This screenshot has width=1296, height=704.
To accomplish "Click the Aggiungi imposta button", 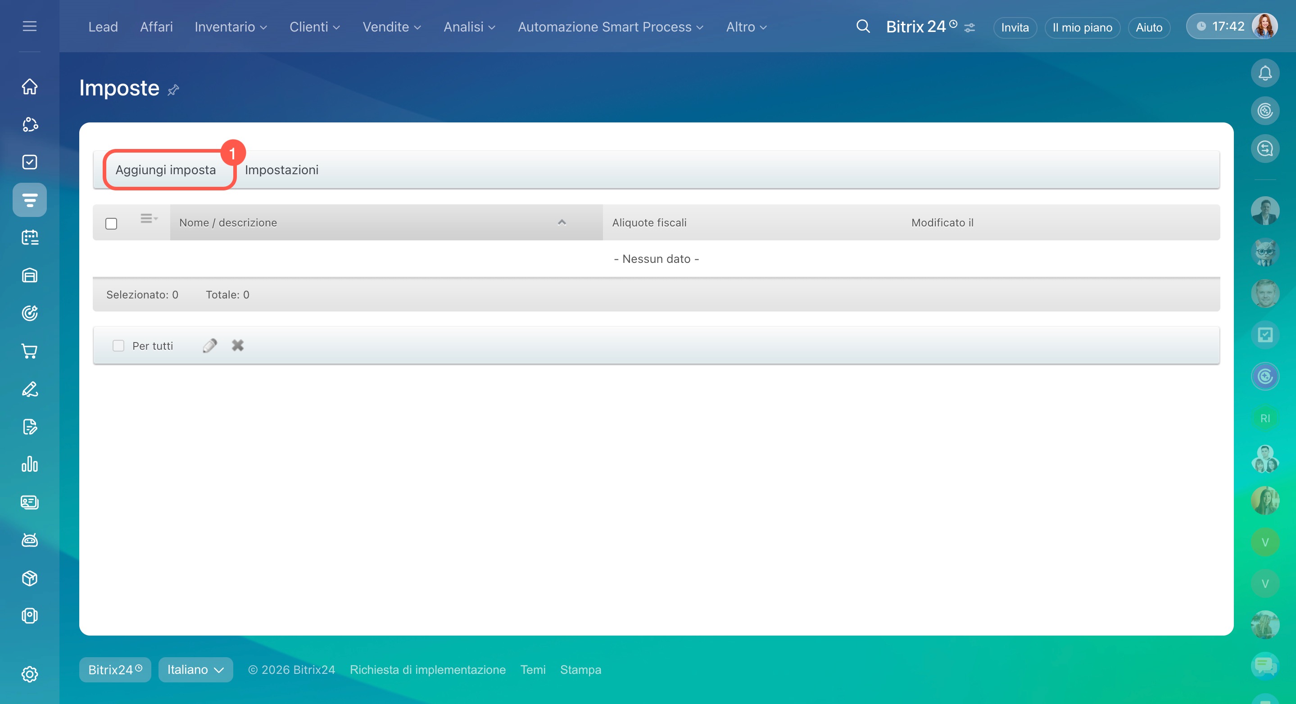I will [x=166, y=170].
